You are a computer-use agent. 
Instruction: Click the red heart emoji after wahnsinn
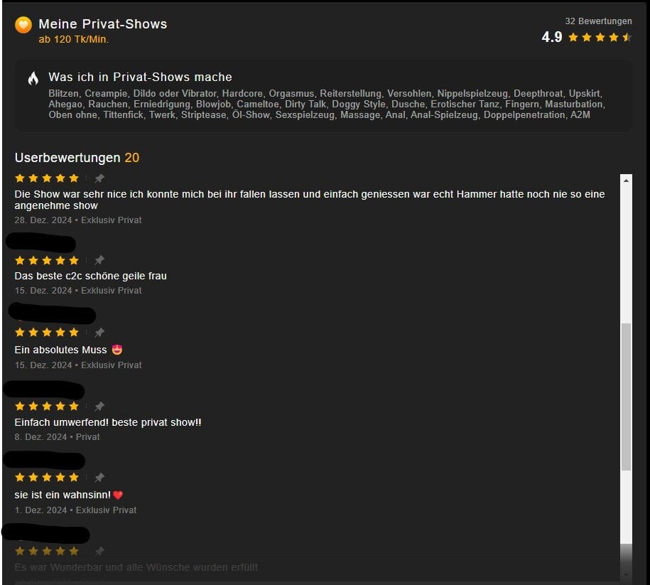click(x=118, y=495)
